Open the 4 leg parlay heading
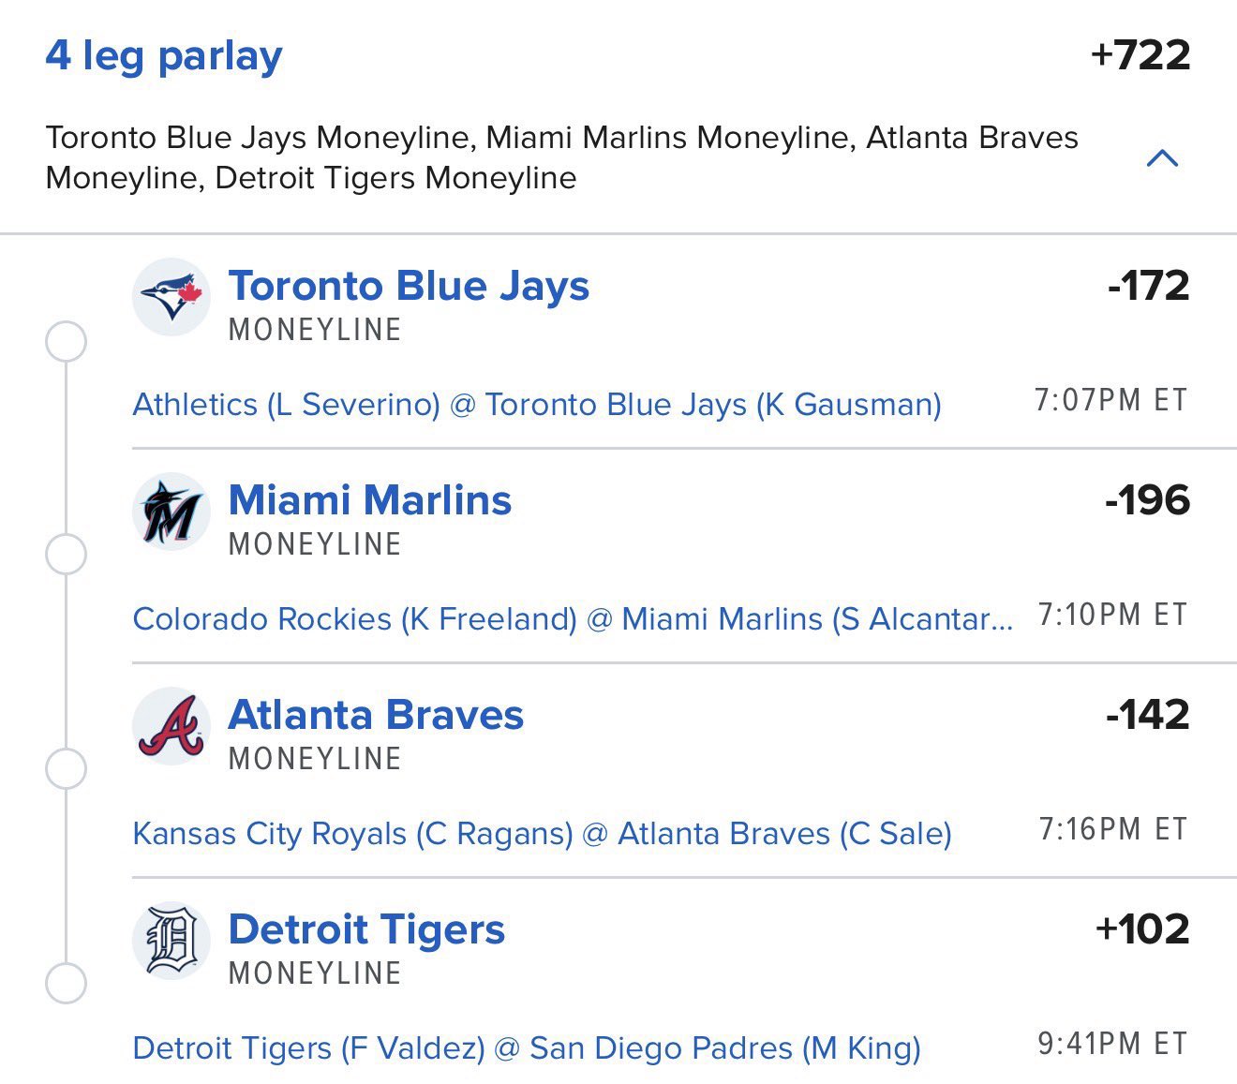The image size is (1237, 1084). click(x=164, y=56)
